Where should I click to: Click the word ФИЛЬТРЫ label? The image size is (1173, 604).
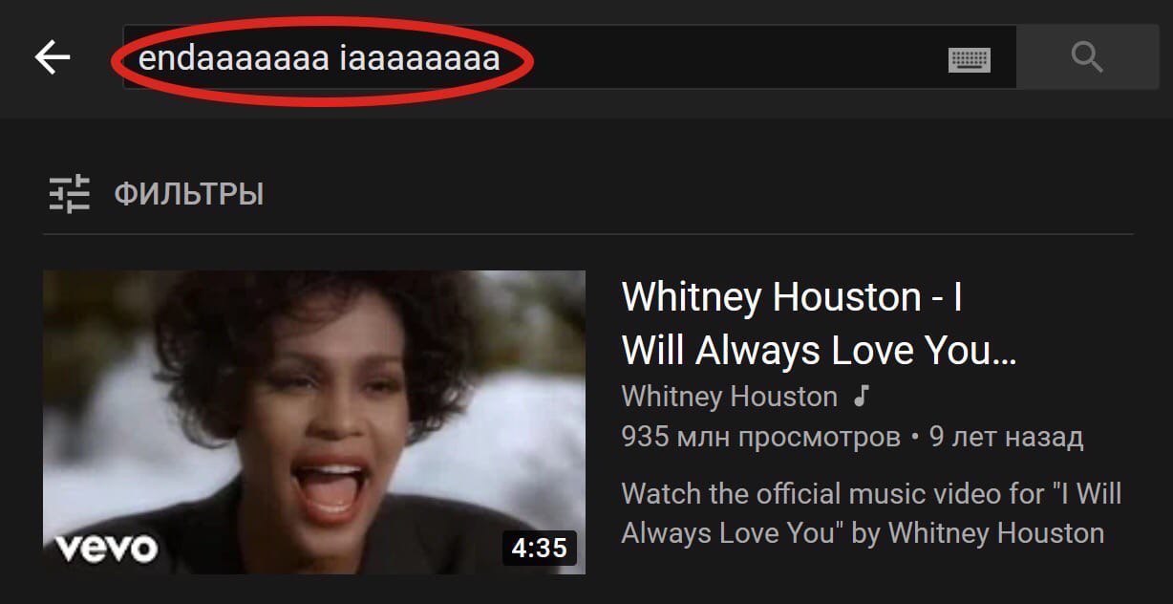coord(189,194)
